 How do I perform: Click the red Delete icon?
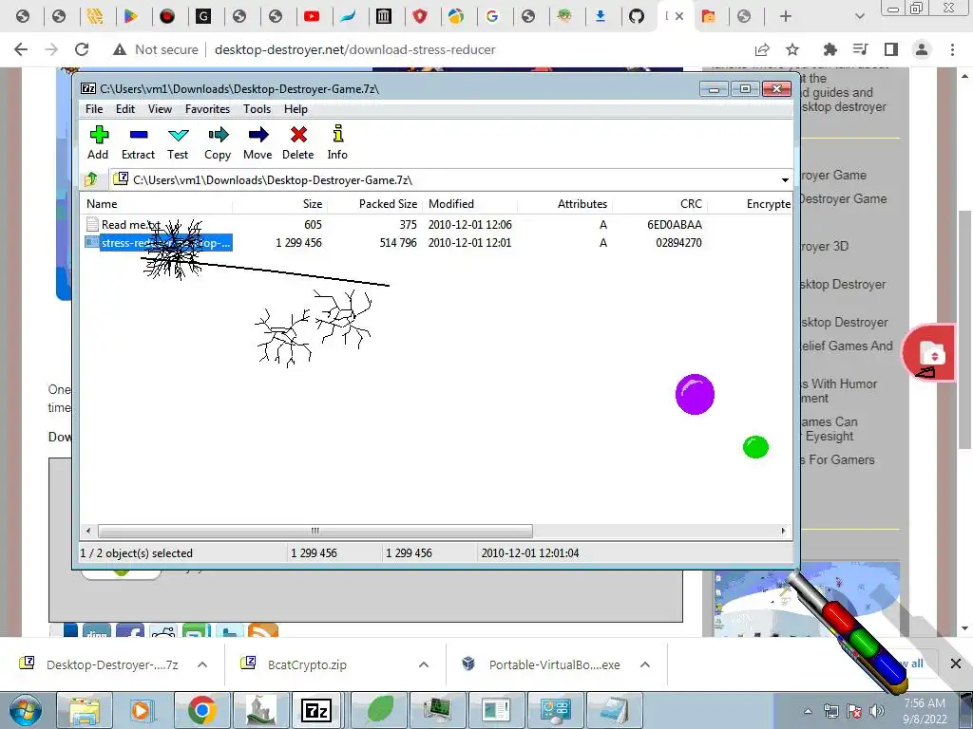297,142
